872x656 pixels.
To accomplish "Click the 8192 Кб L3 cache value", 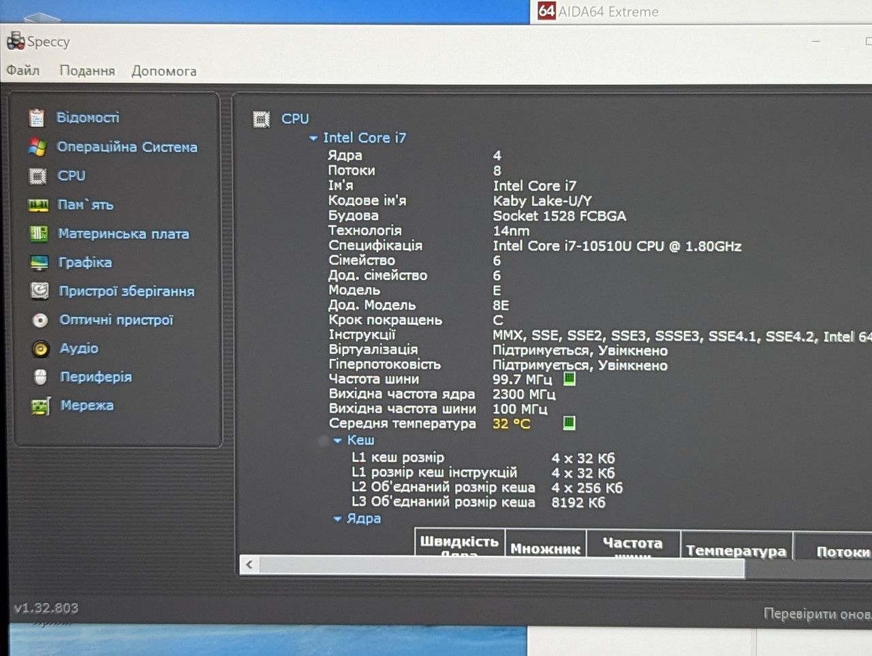I will pos(578,503).
